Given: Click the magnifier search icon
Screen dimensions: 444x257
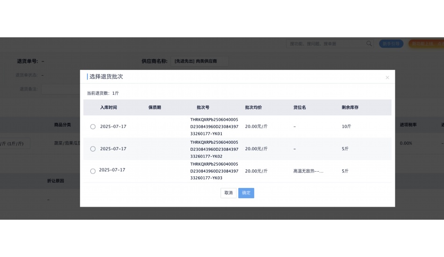Looking at the screenshot, I should pyautogui.click(x=369, y=44).
